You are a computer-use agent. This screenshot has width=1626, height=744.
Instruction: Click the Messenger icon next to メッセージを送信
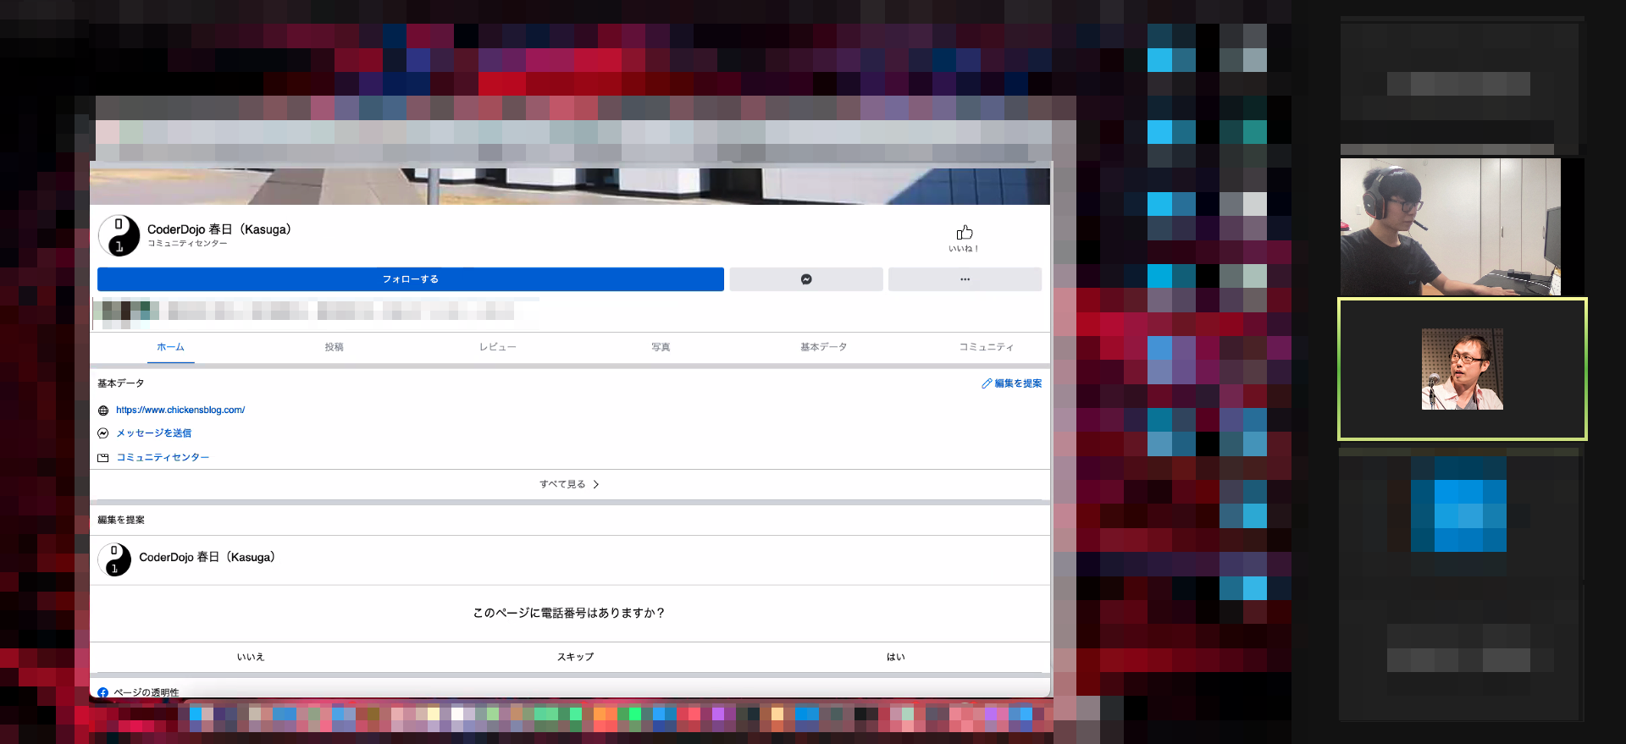tap(103, 433)
